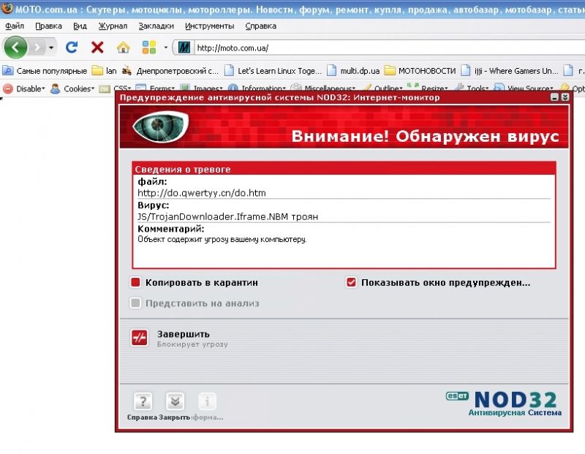Click the virus name JS/TrojanDownloader.Iframe.NBM троян
585x454 pixels.
pyautogui.click(x=228, y=216)
